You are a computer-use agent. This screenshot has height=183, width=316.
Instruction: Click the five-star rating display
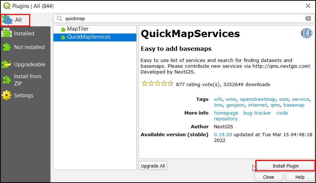pyautogui.click(x=157, y=84)
